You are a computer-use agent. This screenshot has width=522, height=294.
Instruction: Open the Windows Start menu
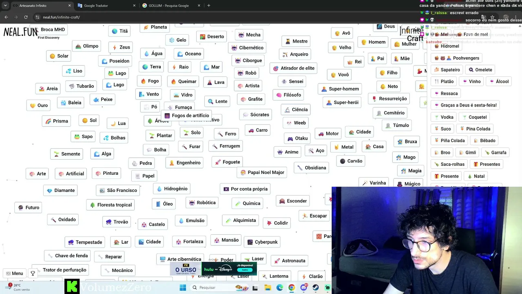click(183, 287)
